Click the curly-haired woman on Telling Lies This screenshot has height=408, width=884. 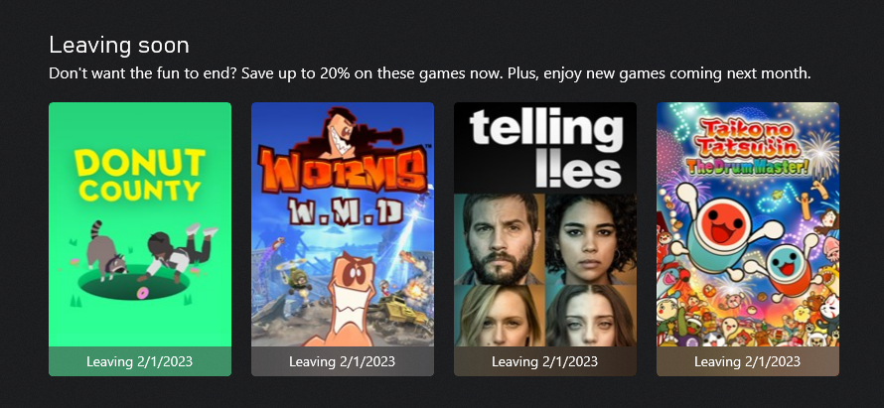[591, 239]
